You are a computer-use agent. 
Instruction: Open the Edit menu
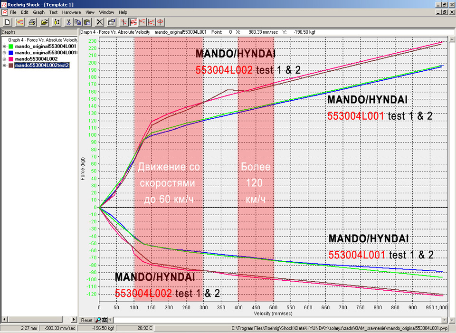click(x=24, y=12)
